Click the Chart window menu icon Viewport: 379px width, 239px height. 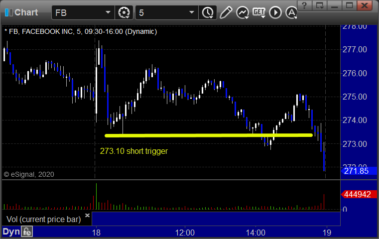tap(9, 12)
